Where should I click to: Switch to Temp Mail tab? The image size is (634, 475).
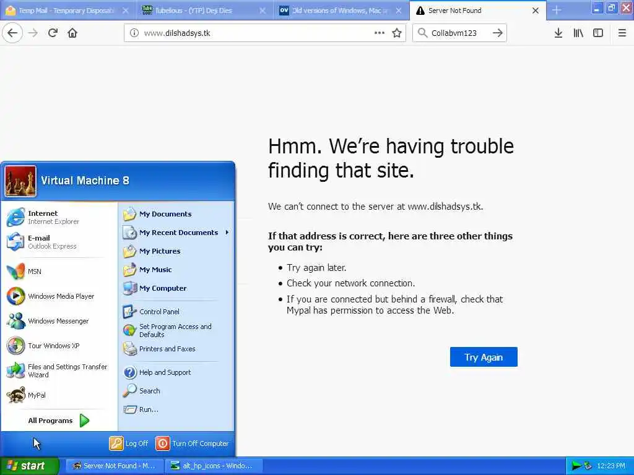[x=67, y=11]
